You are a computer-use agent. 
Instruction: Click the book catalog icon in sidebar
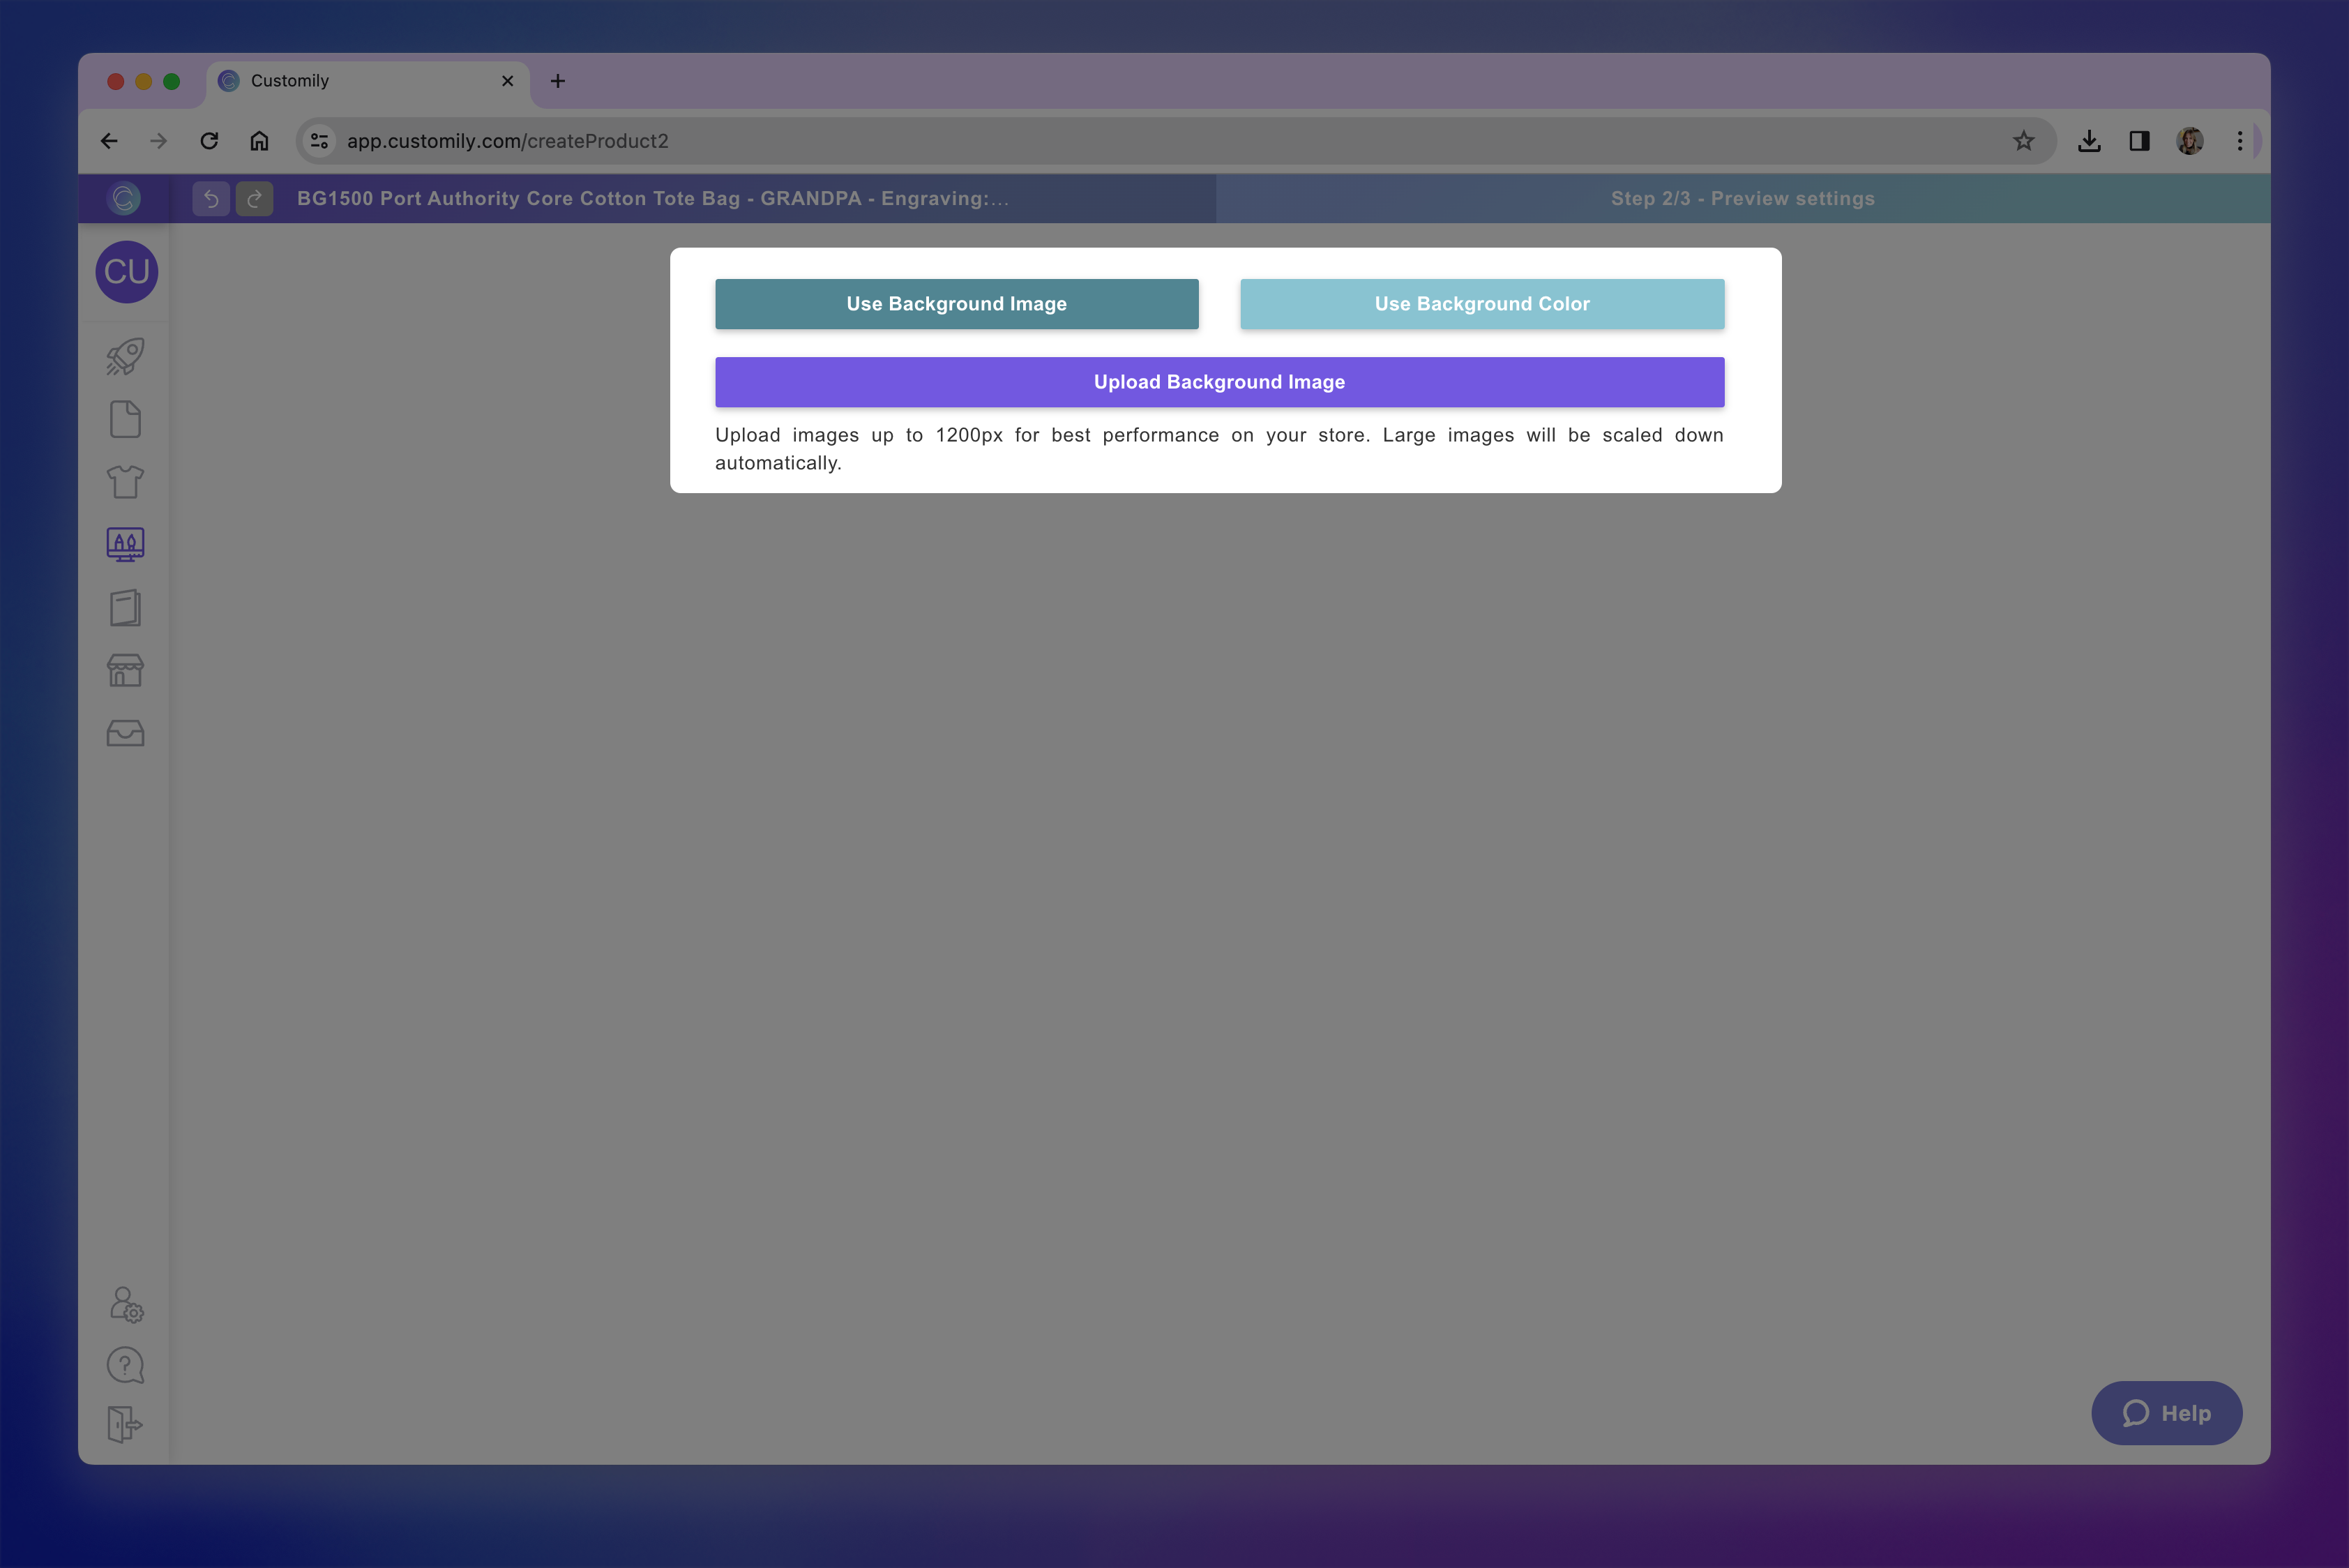(x=125, y=608)
